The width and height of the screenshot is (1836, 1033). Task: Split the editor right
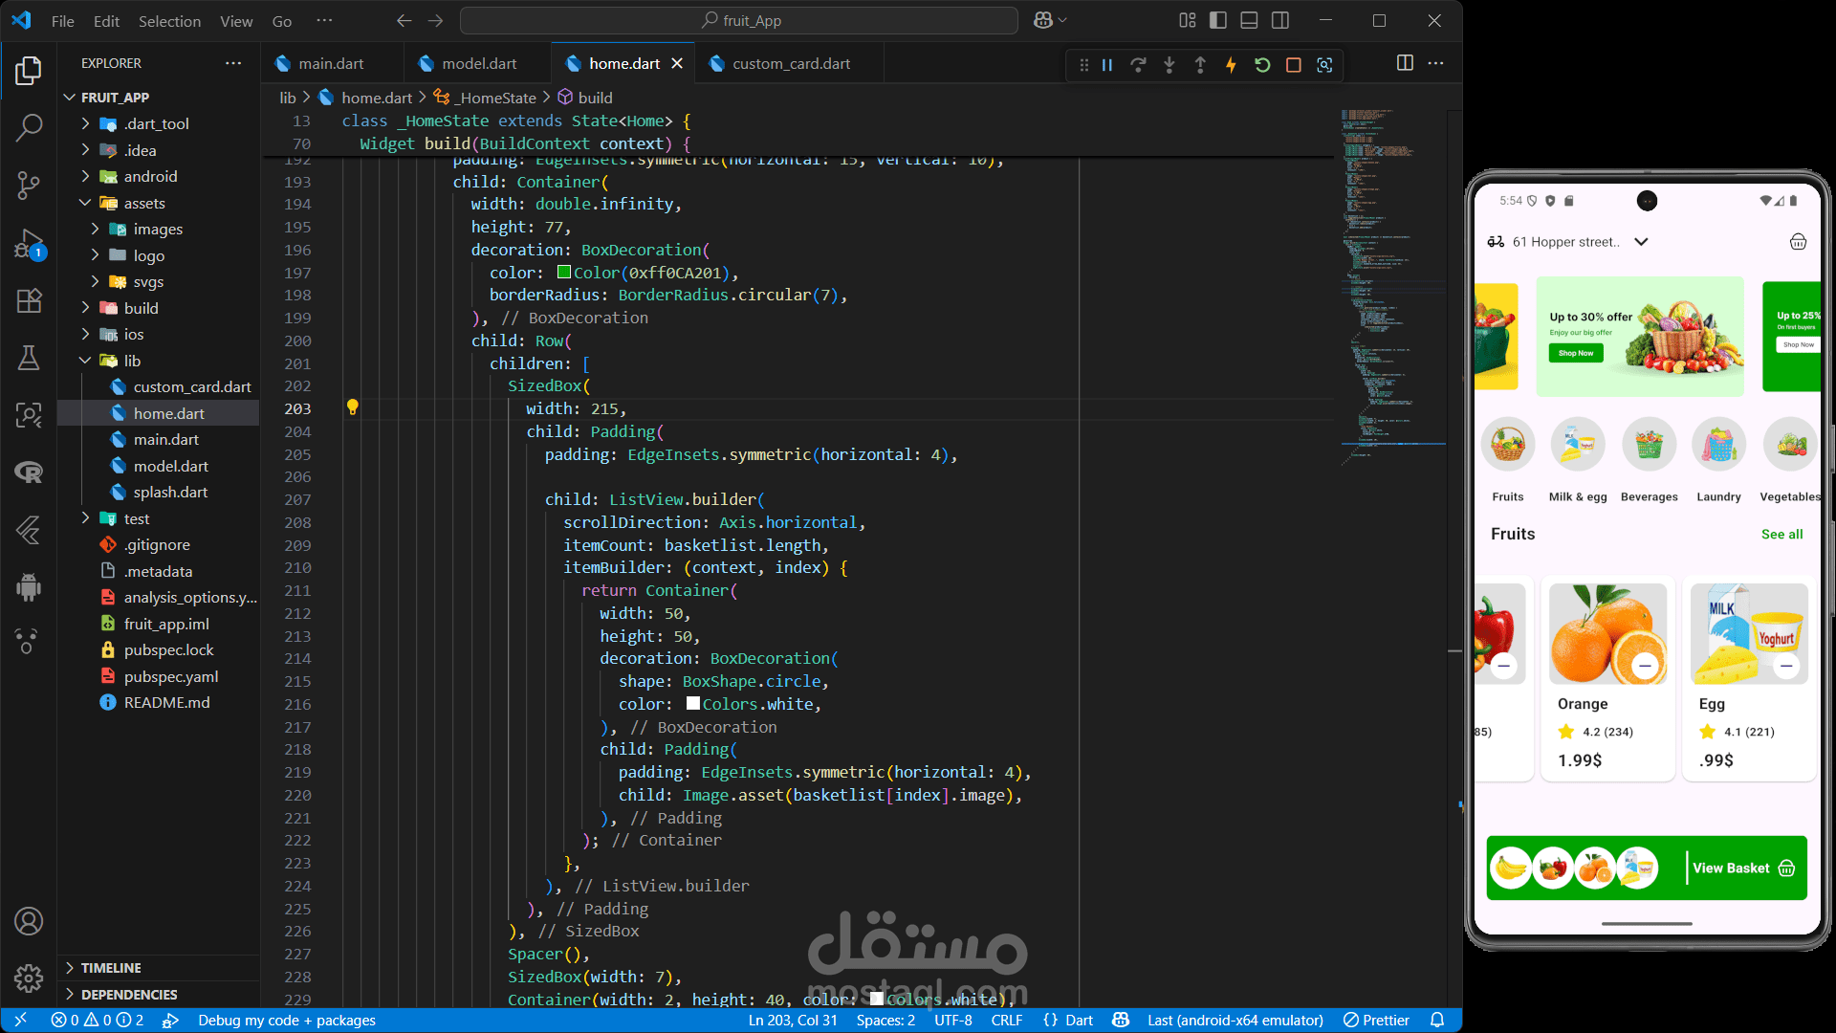pyautogui.click(x=1405, y=63)
